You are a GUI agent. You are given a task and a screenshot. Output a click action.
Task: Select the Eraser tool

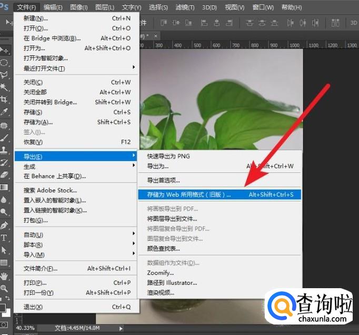[x=5, y=175]
